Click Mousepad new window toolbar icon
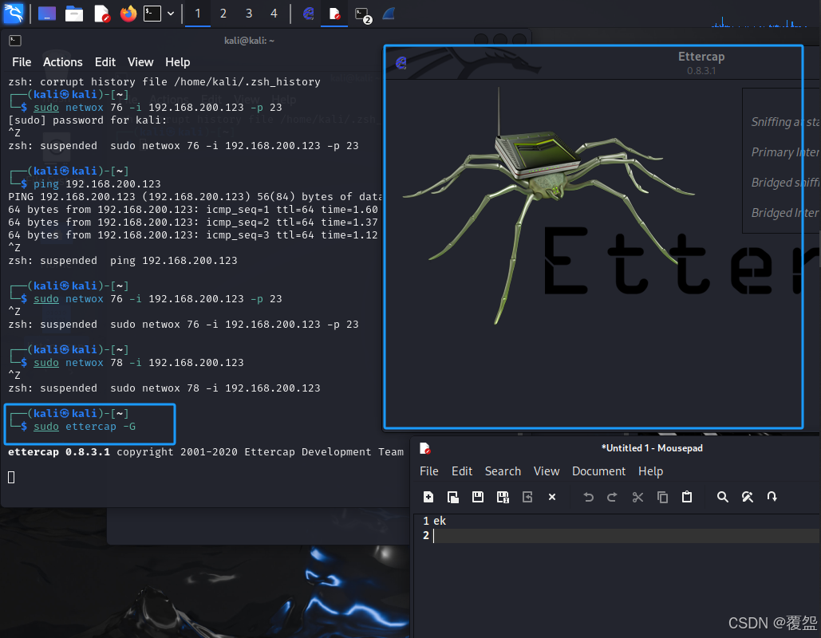Screen dimensions: 821x638 453,497
